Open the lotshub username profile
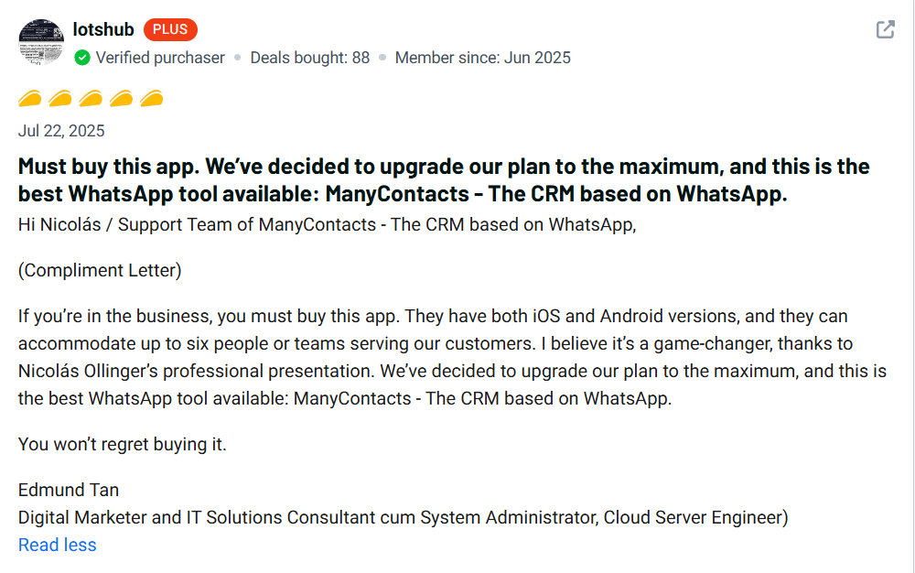915x573 pixels. (x=103, y=29)
